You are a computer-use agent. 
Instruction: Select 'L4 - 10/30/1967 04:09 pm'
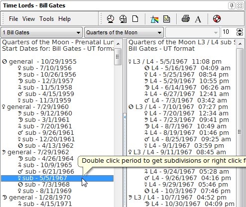[x=189, y=204]
